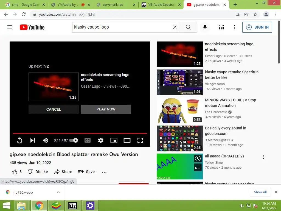Bookmark this page with the star
Image resolution: width=281 pixels, height=211 pixels.
coord(255,14)
